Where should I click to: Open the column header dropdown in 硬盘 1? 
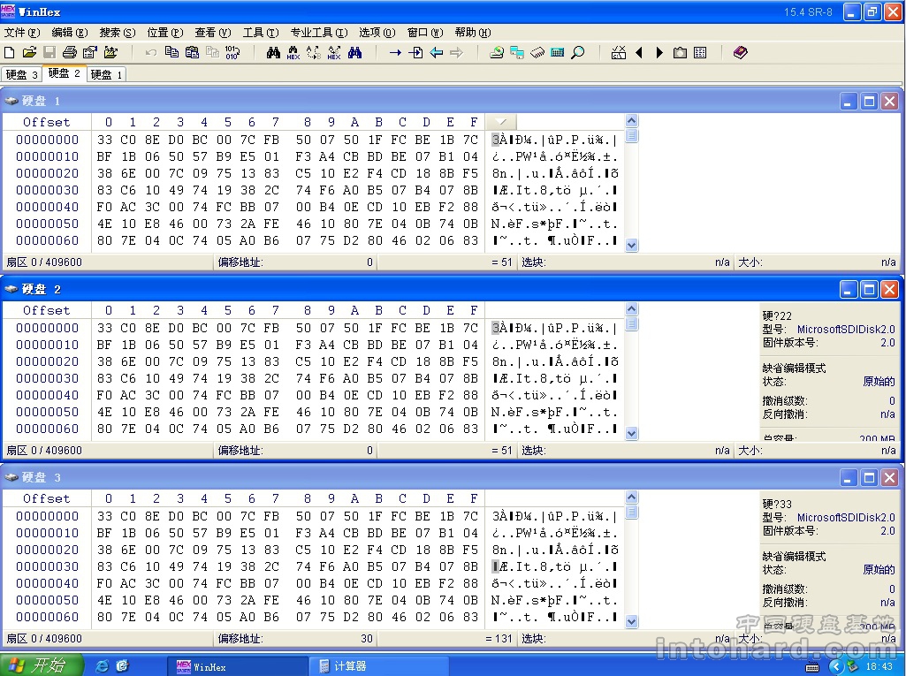pos(500,122)
